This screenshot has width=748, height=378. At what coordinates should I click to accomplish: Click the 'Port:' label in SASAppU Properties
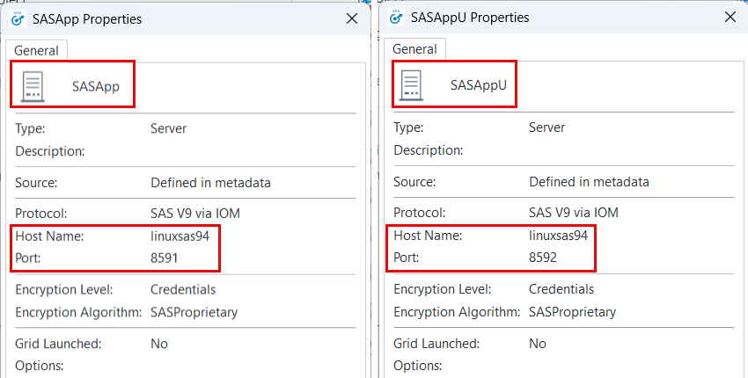[407, 258]
